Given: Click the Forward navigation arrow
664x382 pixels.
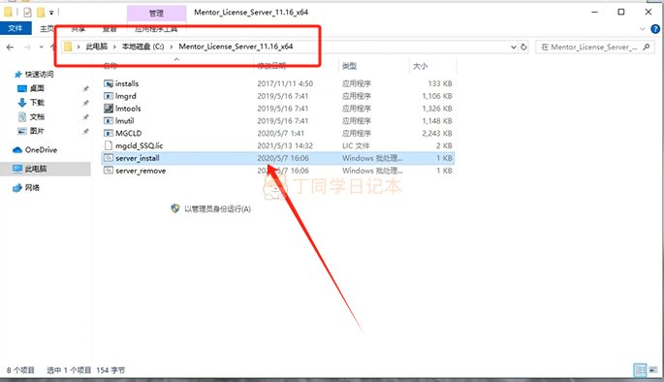Looking at the screenshot, I should [x=27, y=47].
